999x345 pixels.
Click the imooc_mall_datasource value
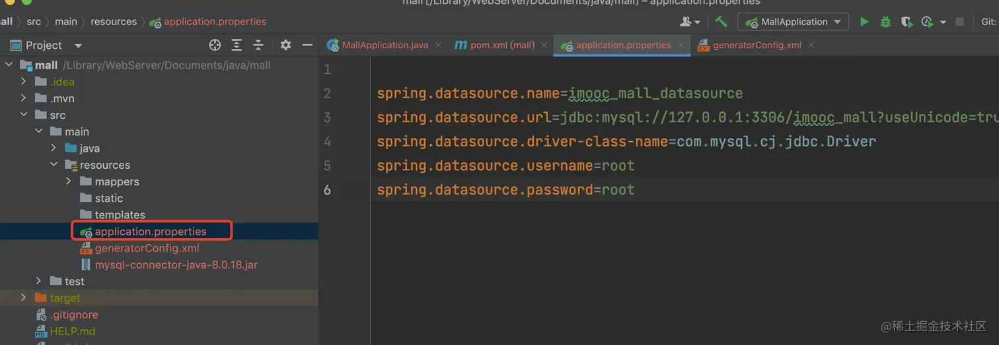[x=655, y=94]
